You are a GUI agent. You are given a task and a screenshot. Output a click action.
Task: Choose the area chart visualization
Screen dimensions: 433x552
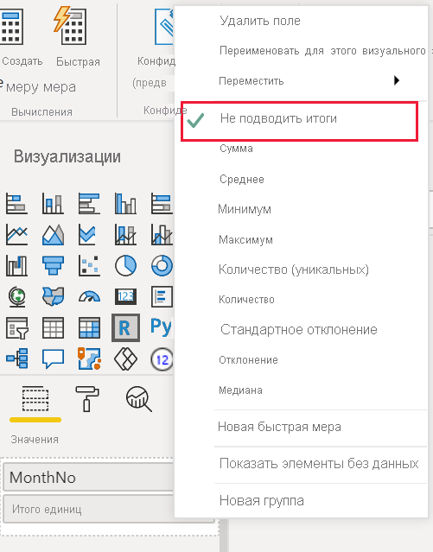(53, 234)
